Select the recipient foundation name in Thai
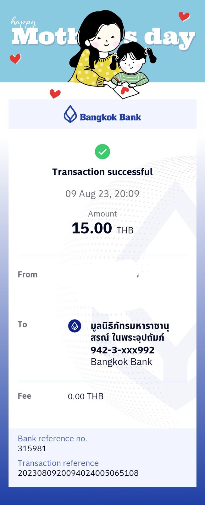This screenshot has height=505, width=205. point(130,331)
